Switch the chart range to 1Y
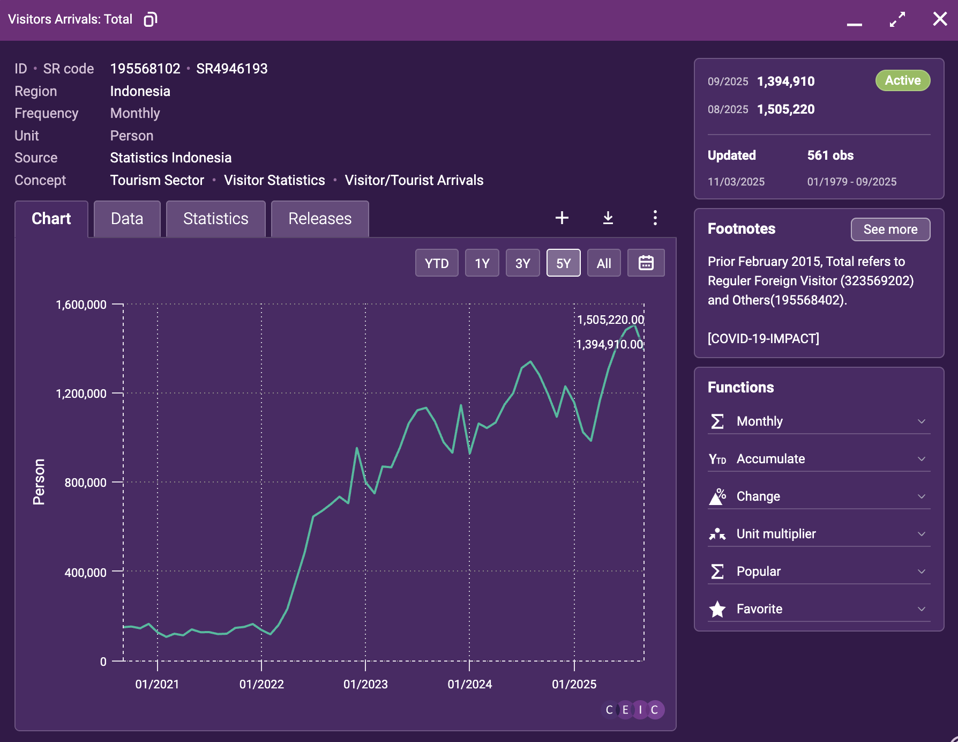The image size is (958, 742). 482,263
